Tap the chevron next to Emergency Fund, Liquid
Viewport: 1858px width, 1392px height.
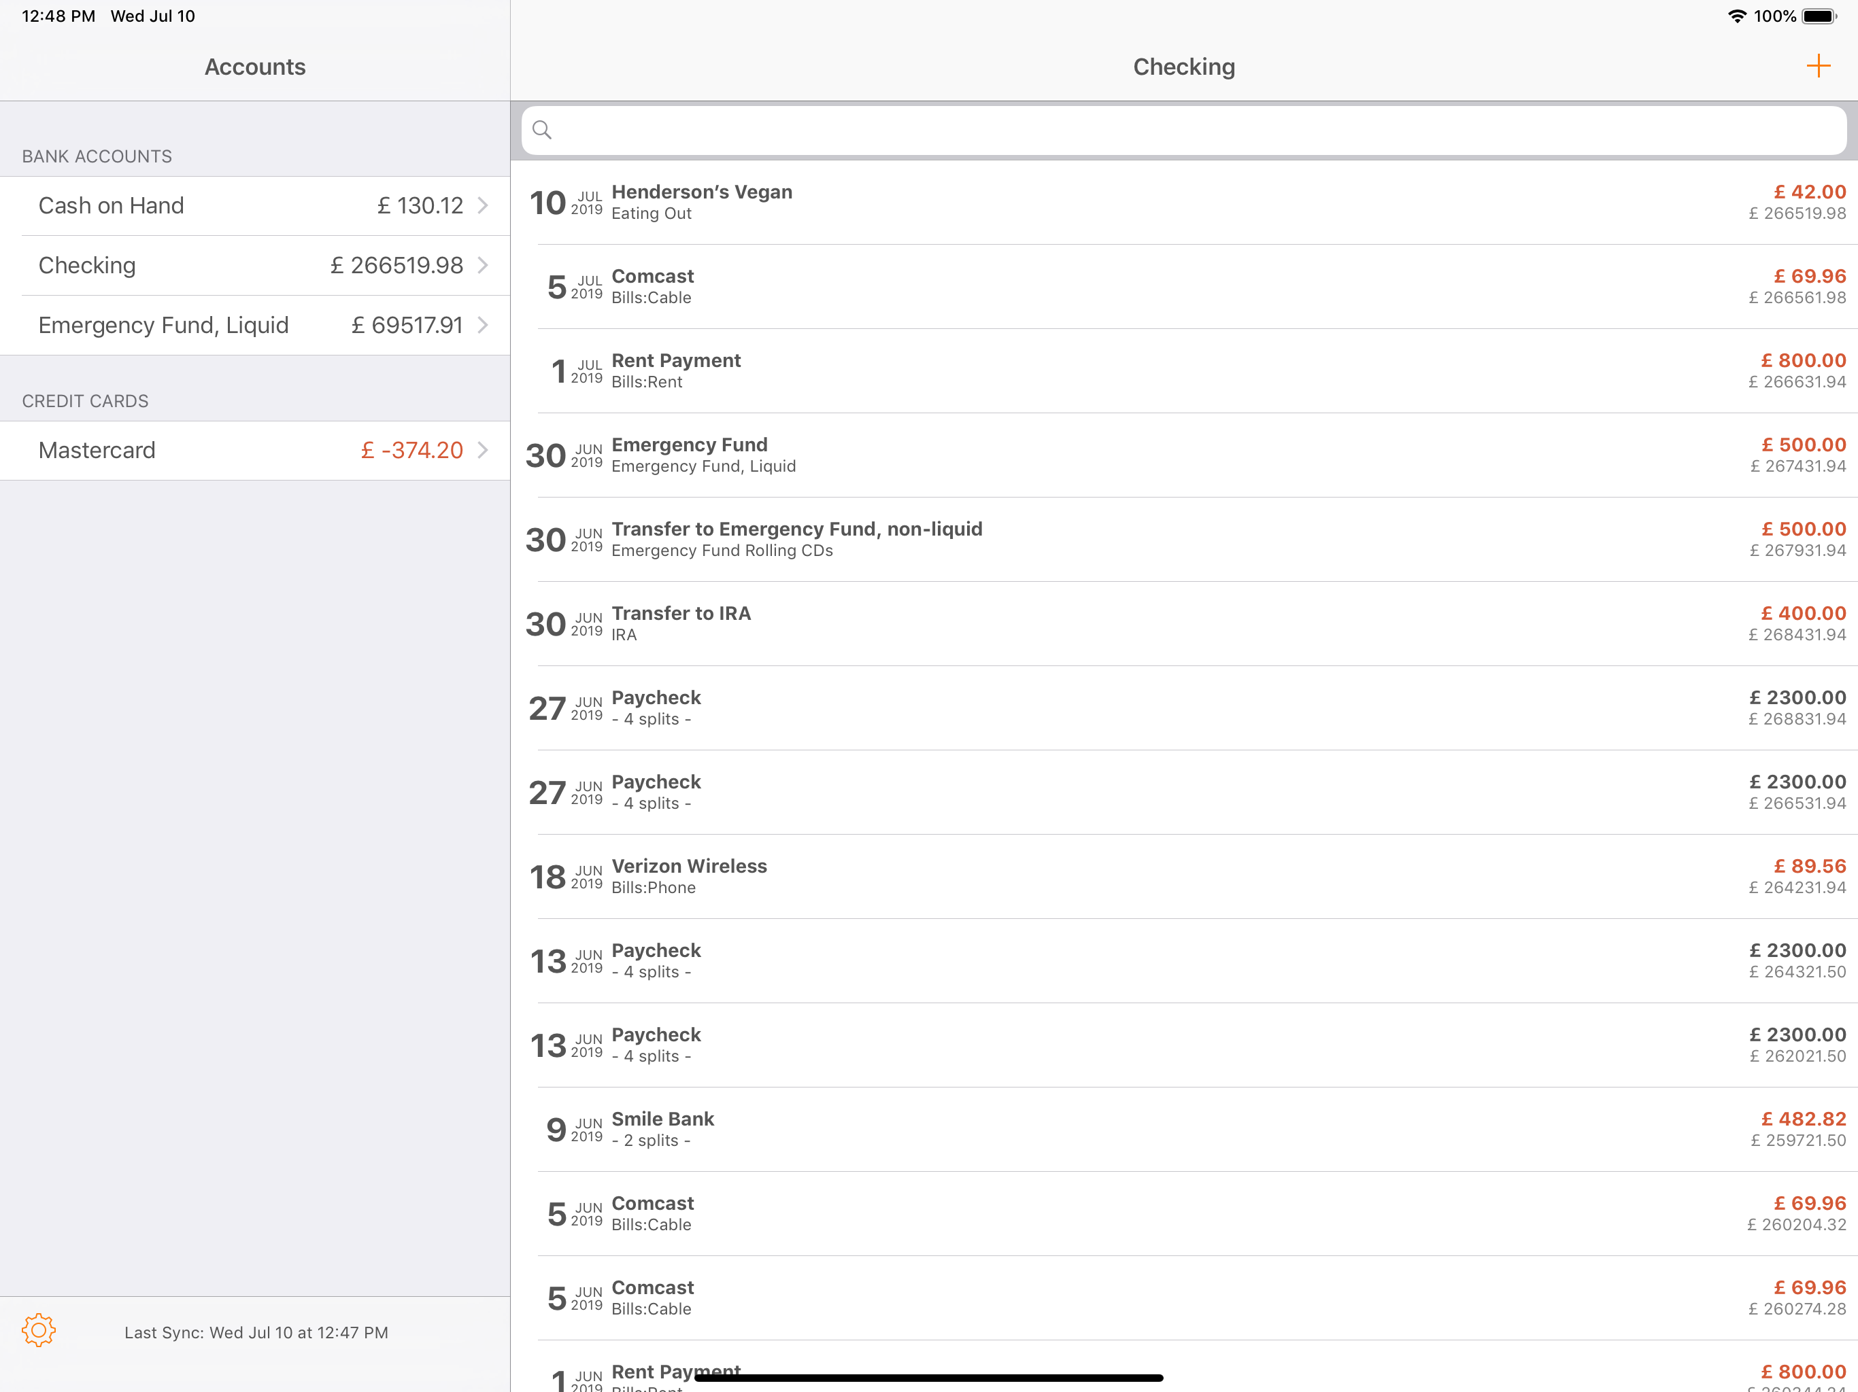click(483, 325)
